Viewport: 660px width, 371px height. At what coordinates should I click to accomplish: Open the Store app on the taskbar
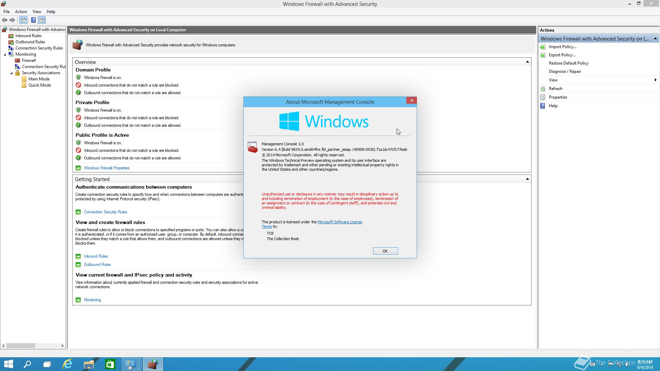click(x=110, y=364)
